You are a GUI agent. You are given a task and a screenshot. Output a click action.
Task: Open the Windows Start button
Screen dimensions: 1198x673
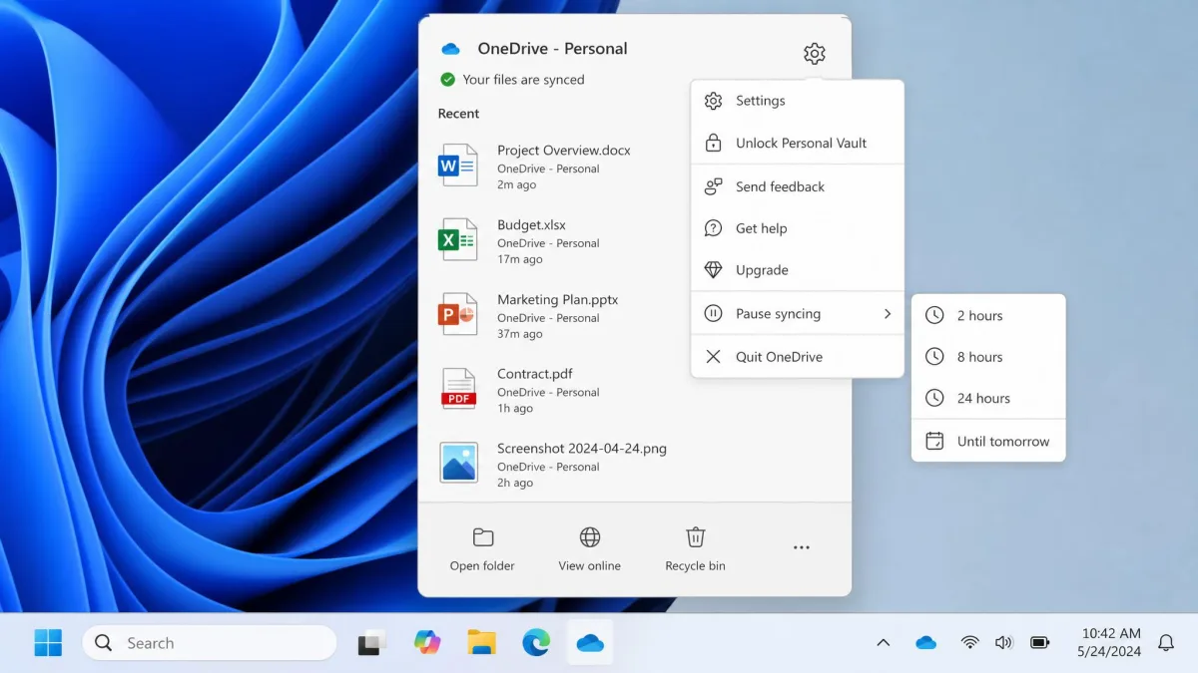(x=48, y=643)
